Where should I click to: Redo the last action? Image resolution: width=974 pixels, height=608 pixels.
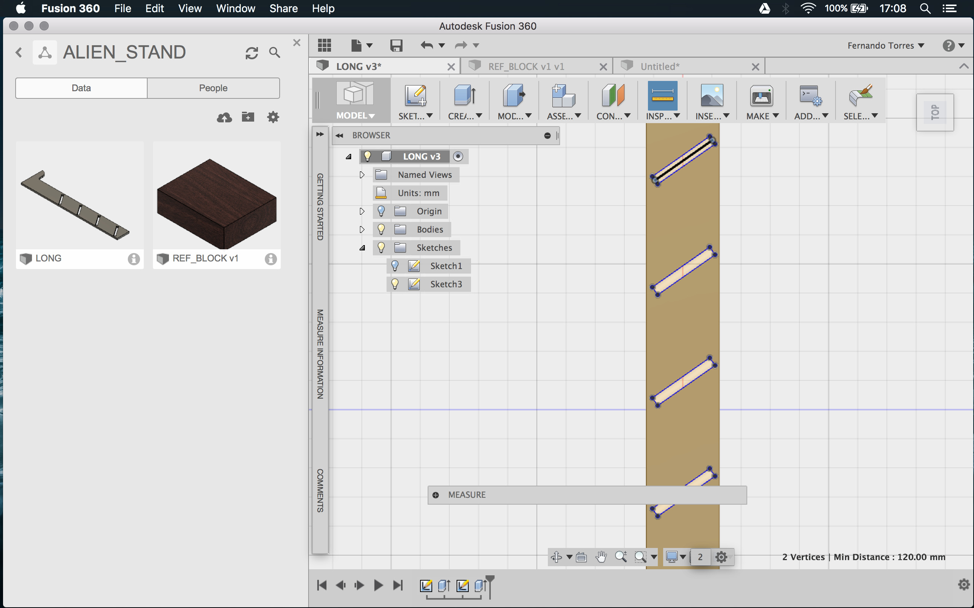pos(461,46)
